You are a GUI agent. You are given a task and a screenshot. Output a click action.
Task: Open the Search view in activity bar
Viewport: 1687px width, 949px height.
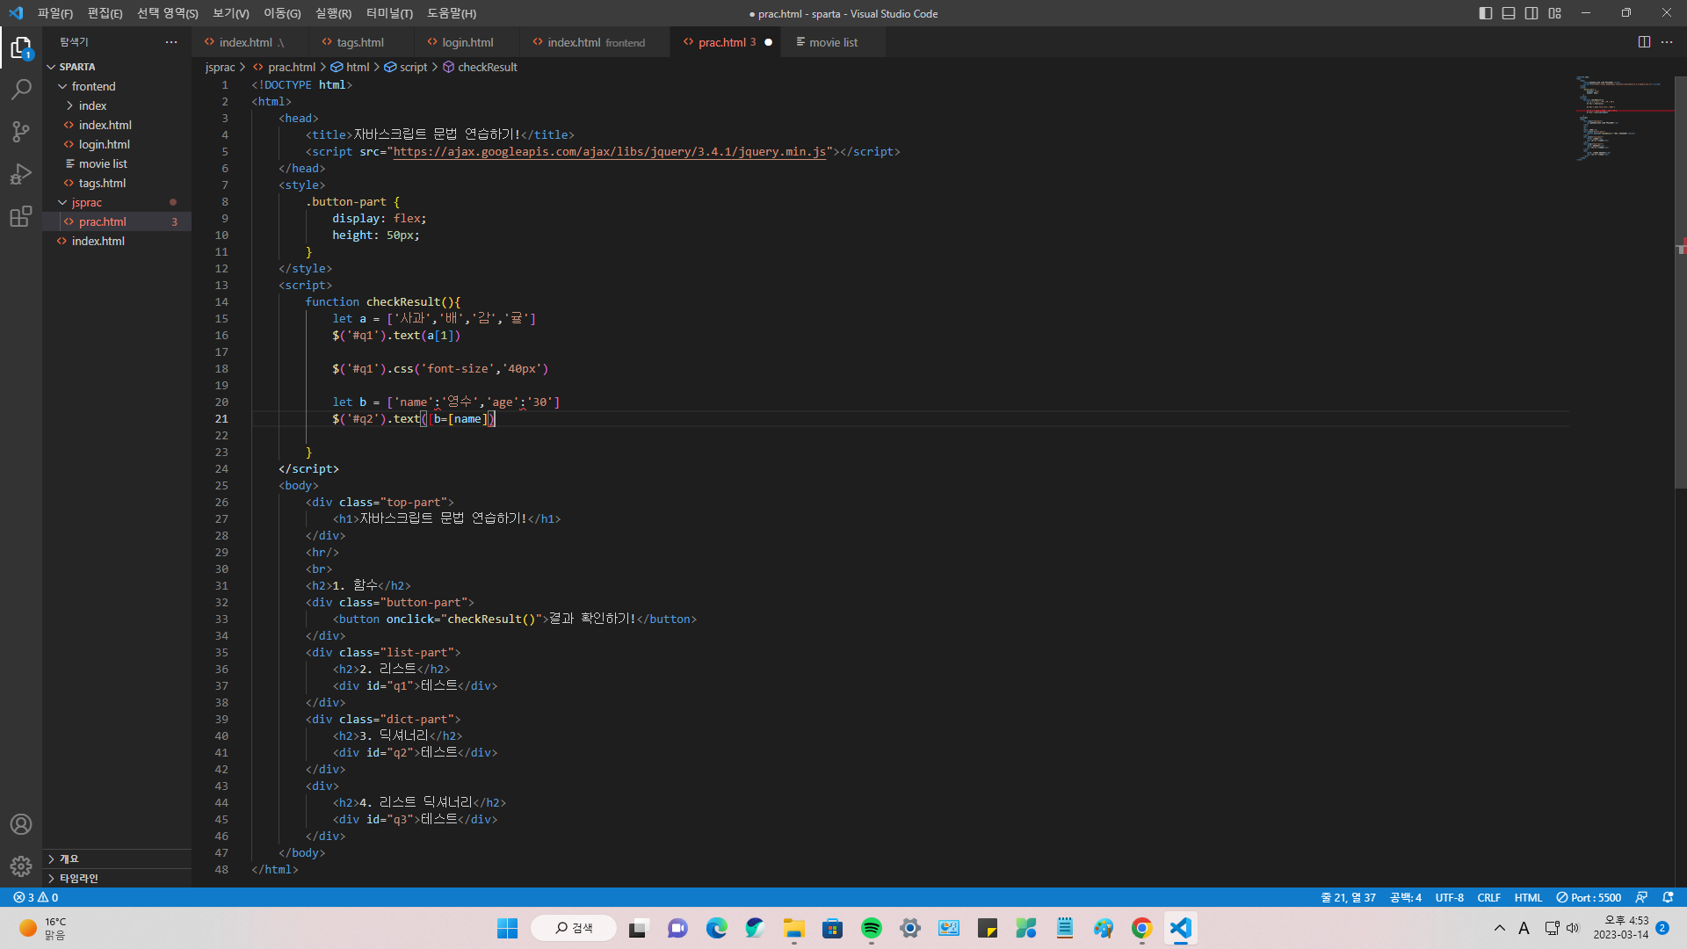21,90
